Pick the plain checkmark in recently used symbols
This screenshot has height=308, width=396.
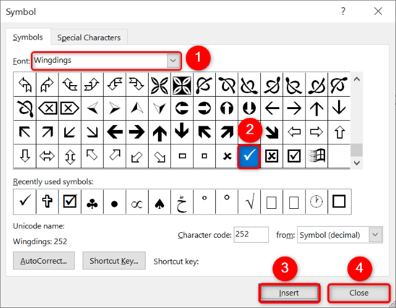(25, 202)
